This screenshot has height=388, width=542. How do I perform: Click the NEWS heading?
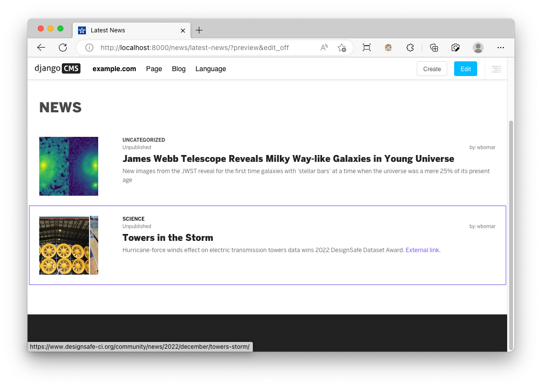60,107
